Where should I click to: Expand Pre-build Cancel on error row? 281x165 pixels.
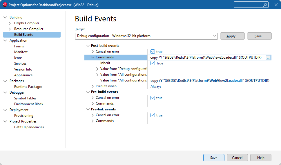pos(93,98)
